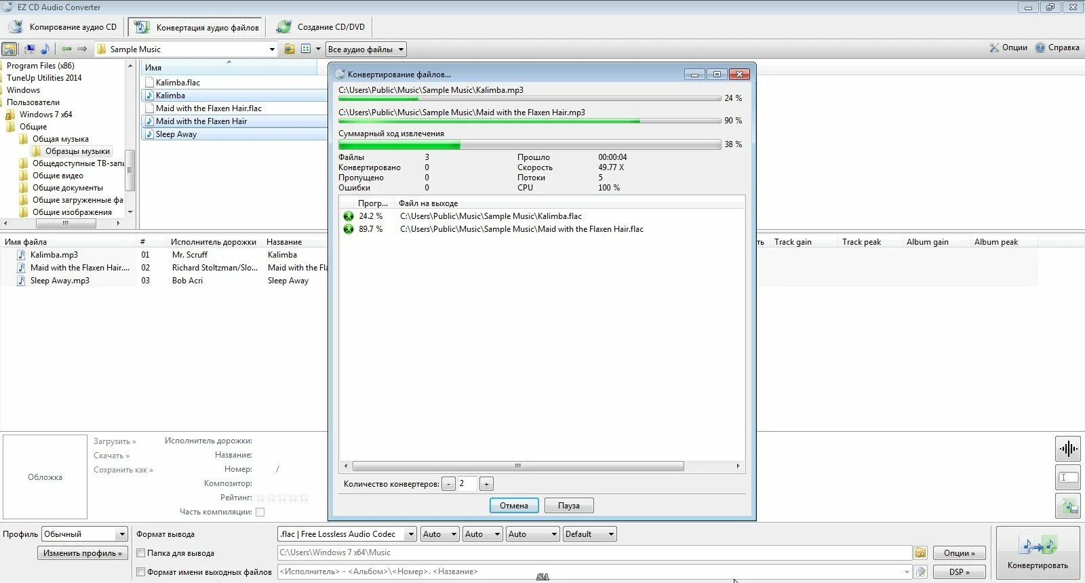This screenshot has width=1085, height=583.
Task: Click the blue music note toolbar icon
Action: click(x=45, y=49)
